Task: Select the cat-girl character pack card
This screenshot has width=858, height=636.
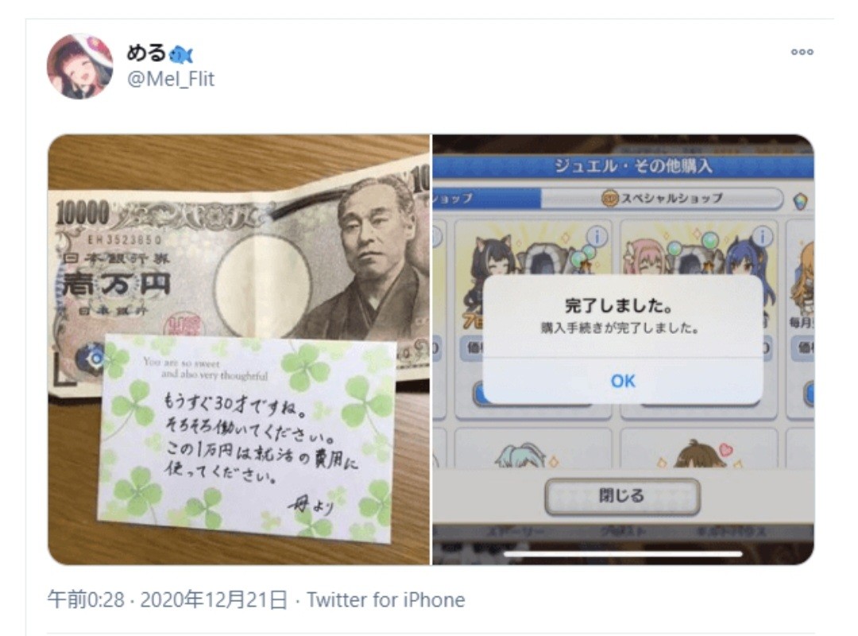Action: click(533, 320)
